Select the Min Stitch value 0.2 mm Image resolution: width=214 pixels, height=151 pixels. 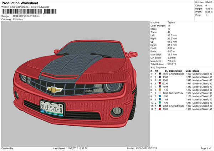coord(172,58)
